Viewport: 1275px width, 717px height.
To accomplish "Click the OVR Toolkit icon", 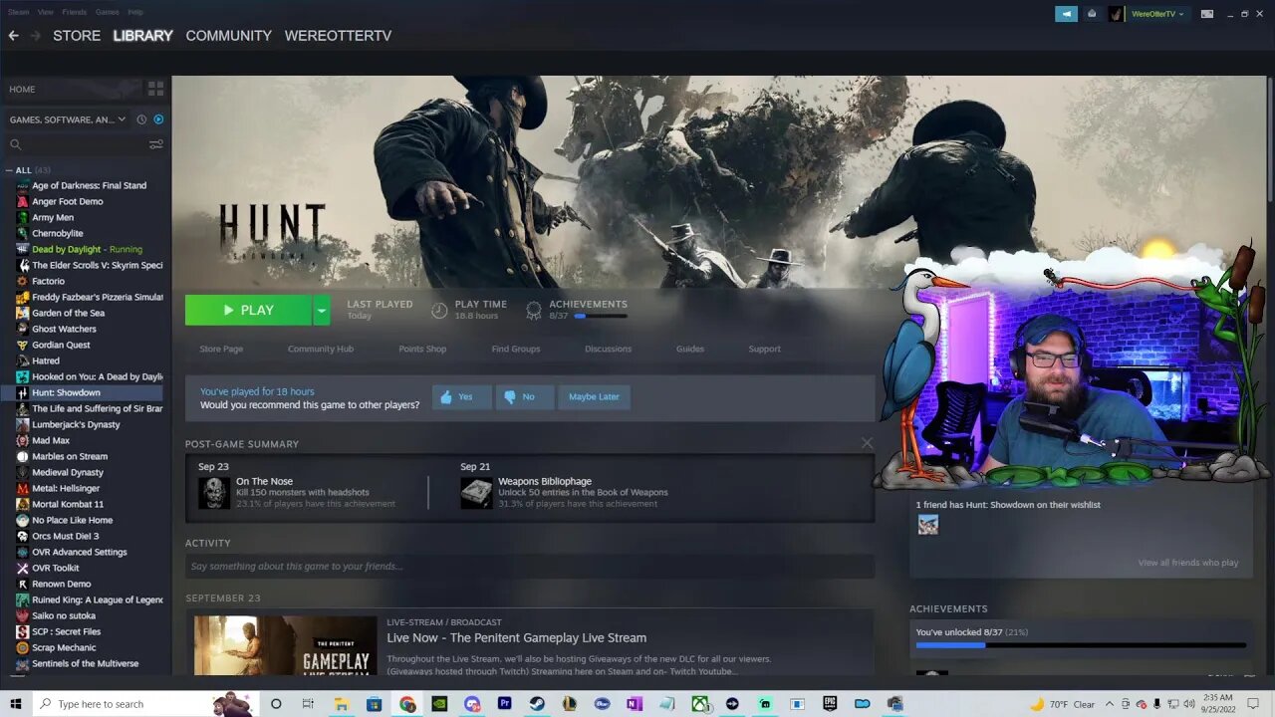I will 23,568.
